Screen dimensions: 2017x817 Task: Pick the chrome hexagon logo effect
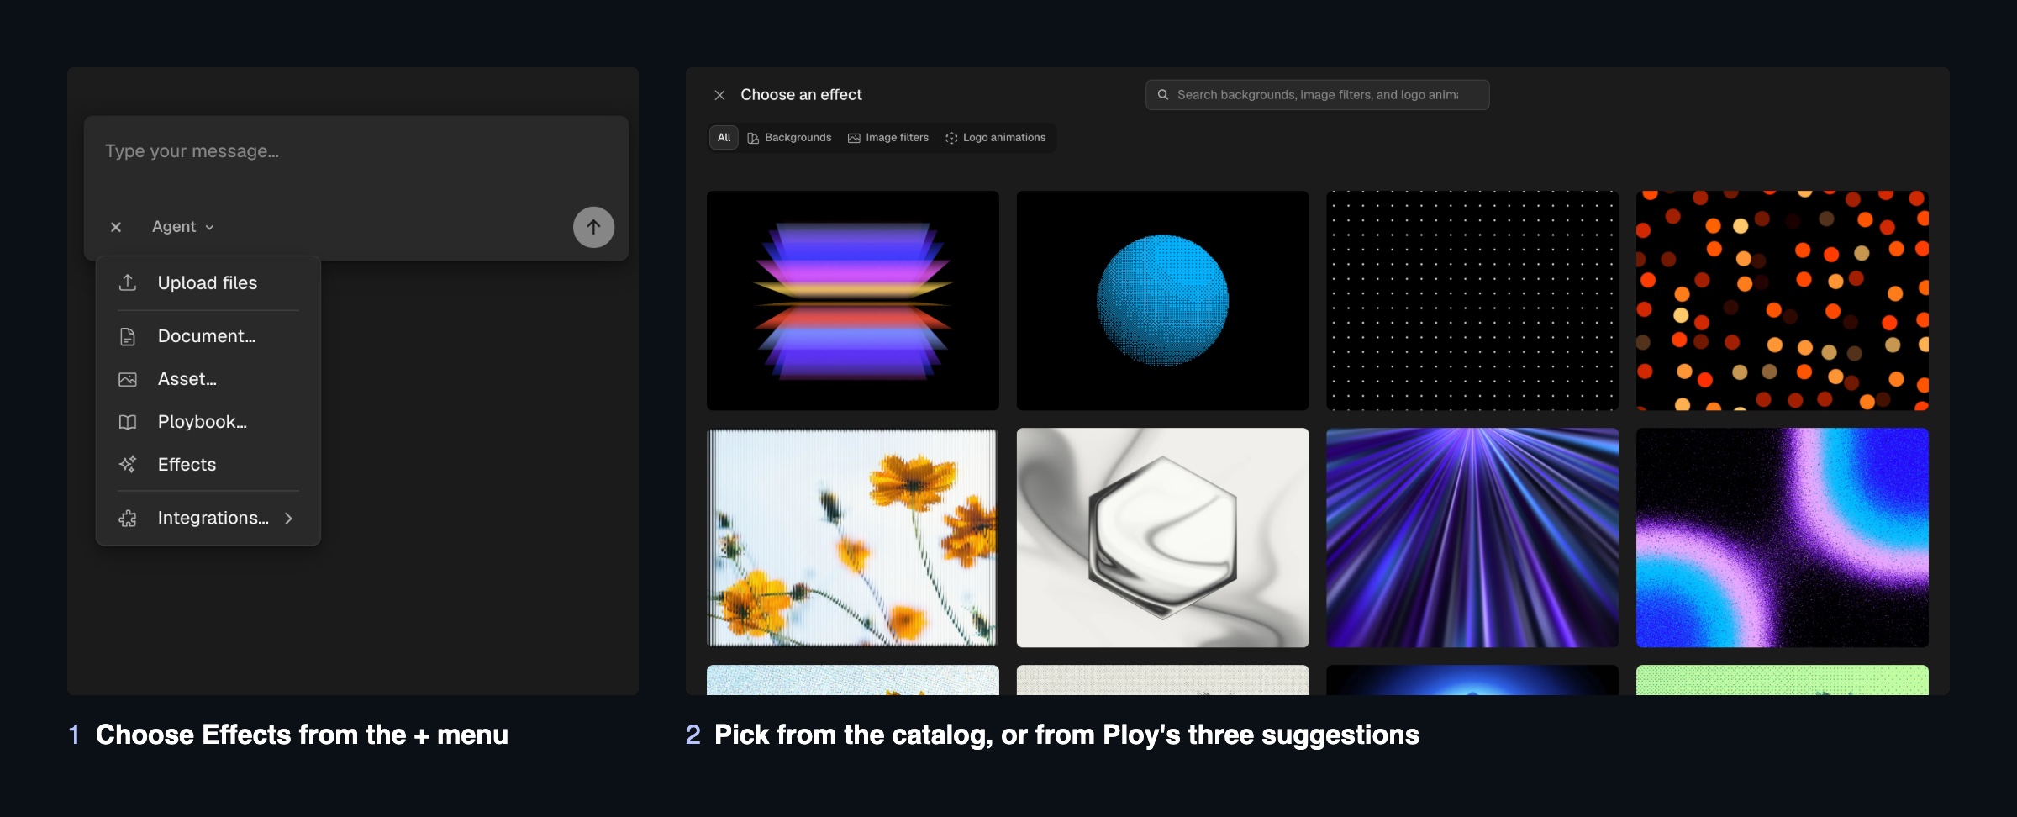[1162, 538]
